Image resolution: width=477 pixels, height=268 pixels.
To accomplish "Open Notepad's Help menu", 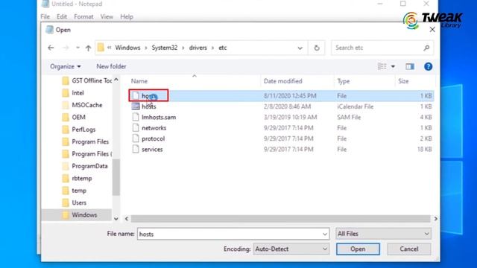I will (127, 16).
